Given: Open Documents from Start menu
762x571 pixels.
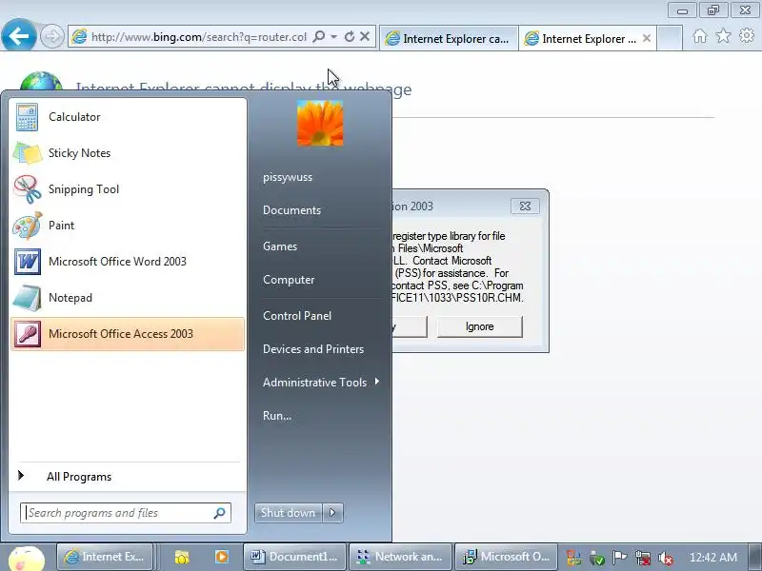Looking at the screenshot, I should coord(292,210).
